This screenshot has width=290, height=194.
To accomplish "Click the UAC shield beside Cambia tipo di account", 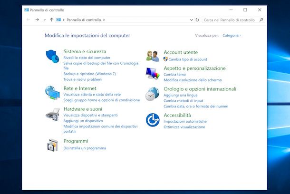I will click(165, 59).
